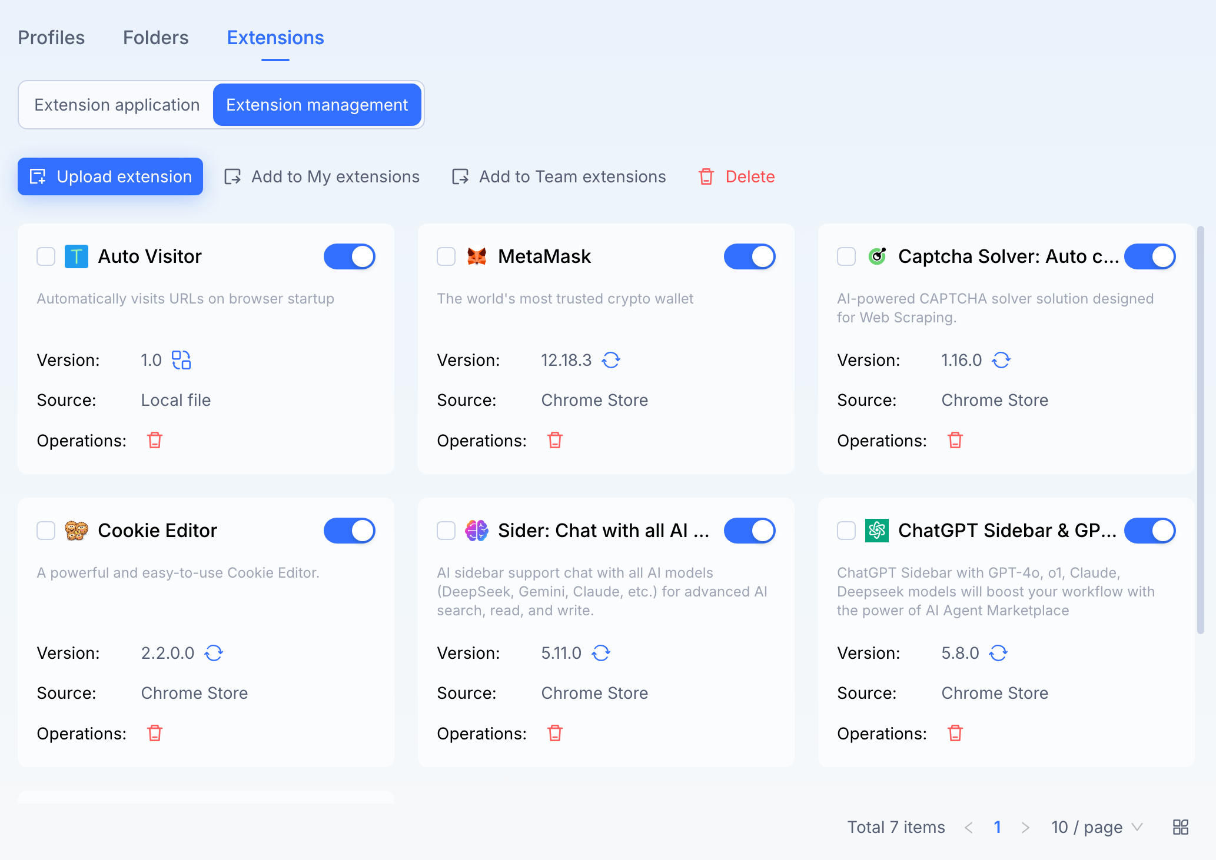Viewport: 1216px width, 860px height.
Task: Click the Cookie Editor extension title
Action: click(157, 531)
